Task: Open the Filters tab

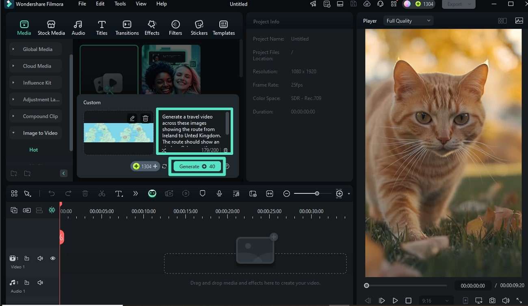Action: (x=175, y=28)
